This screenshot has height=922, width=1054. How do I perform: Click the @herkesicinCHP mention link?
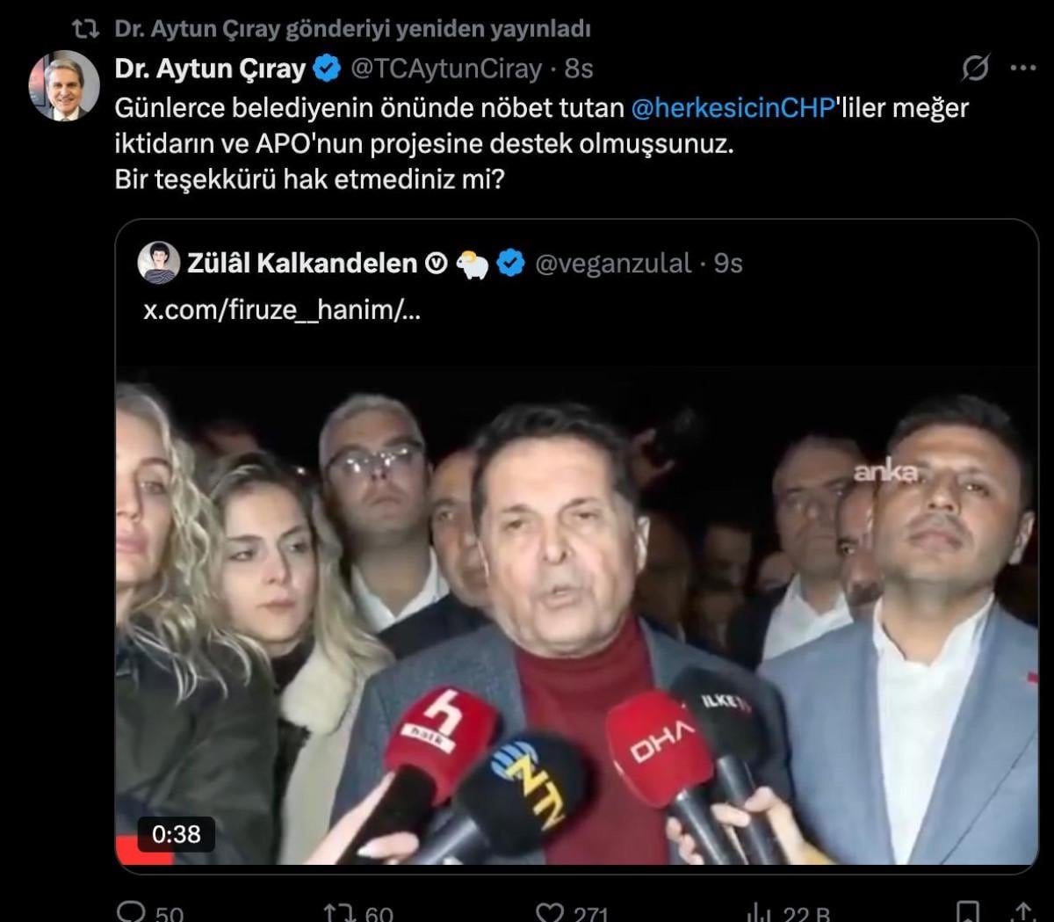(732, 107)
